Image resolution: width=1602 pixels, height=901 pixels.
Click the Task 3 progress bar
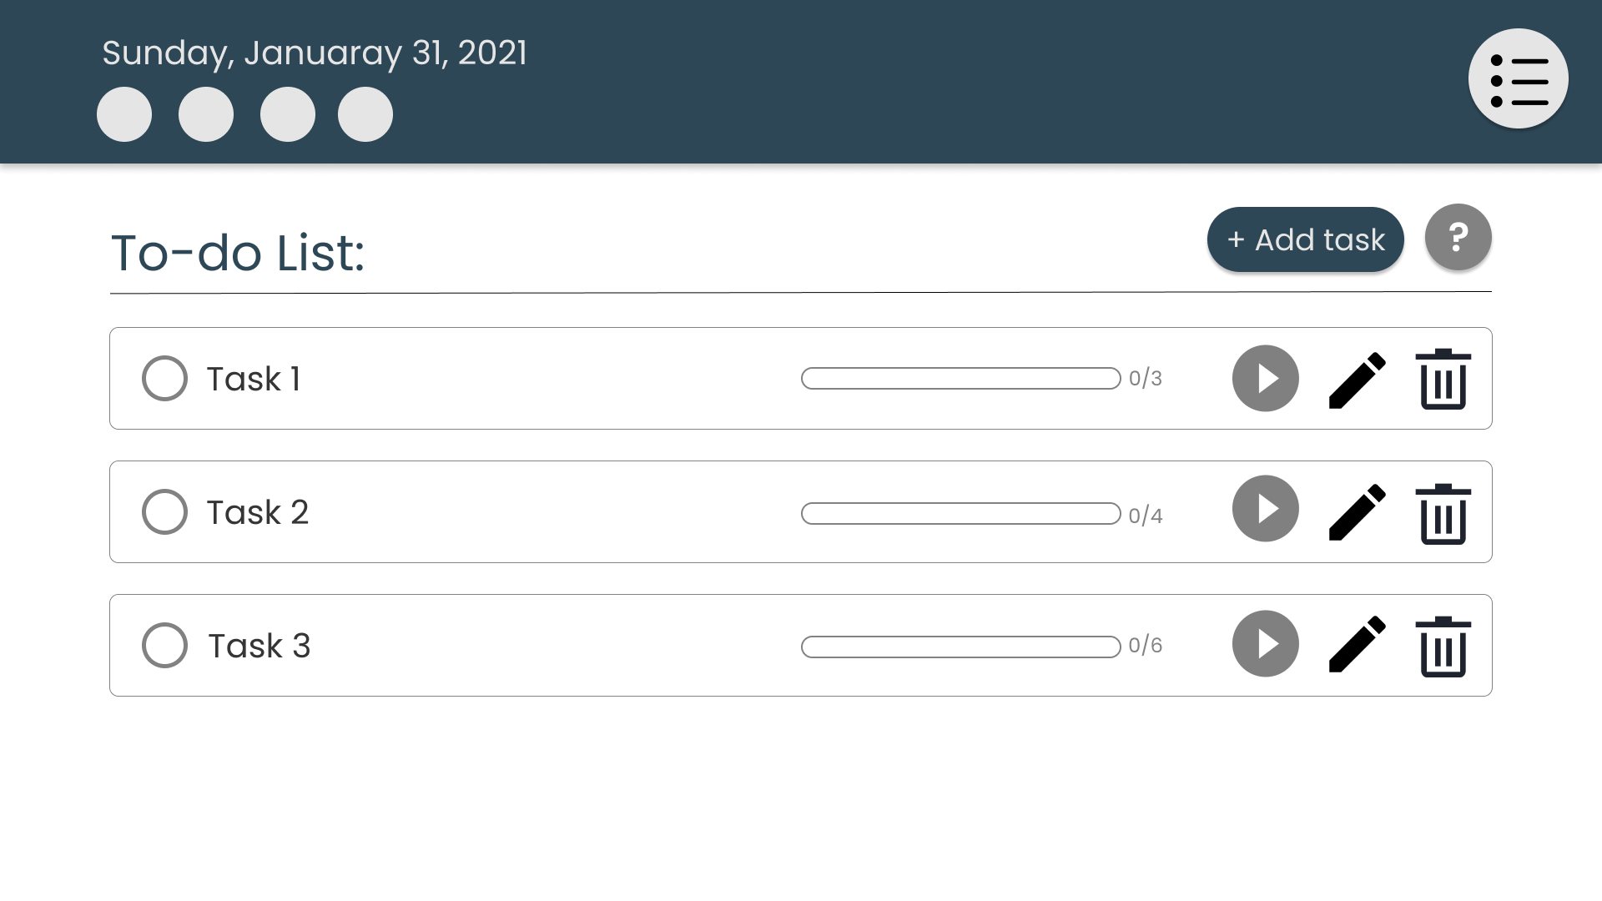point(960,647)
